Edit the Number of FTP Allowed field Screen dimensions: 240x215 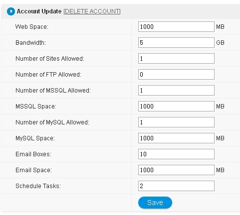[176, 74]
